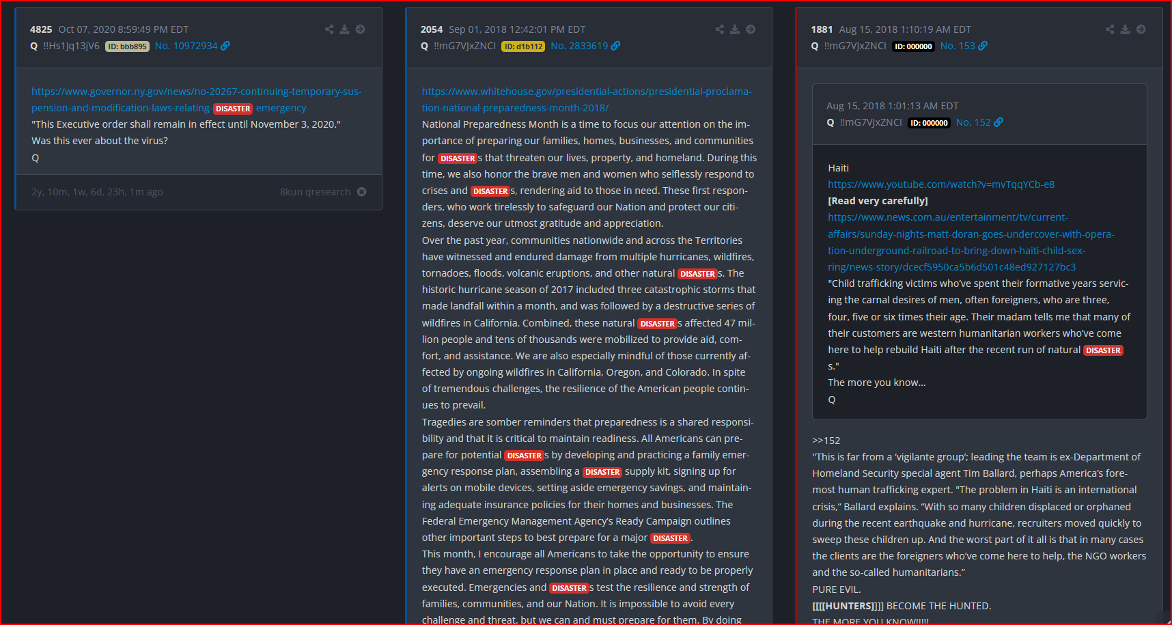Image resolution: width=1172 pixels, height=625 pixels.
Task: Click tripcode !!Hs1Jq13jV6 on post 4825
Action: coord(71,46)
